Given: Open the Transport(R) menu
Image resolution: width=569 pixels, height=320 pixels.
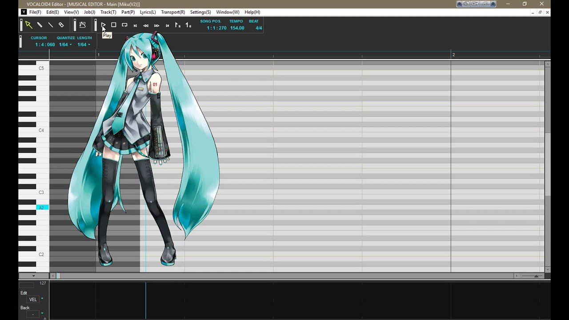Looking at the screenshot, I should (x=173, y=12).
